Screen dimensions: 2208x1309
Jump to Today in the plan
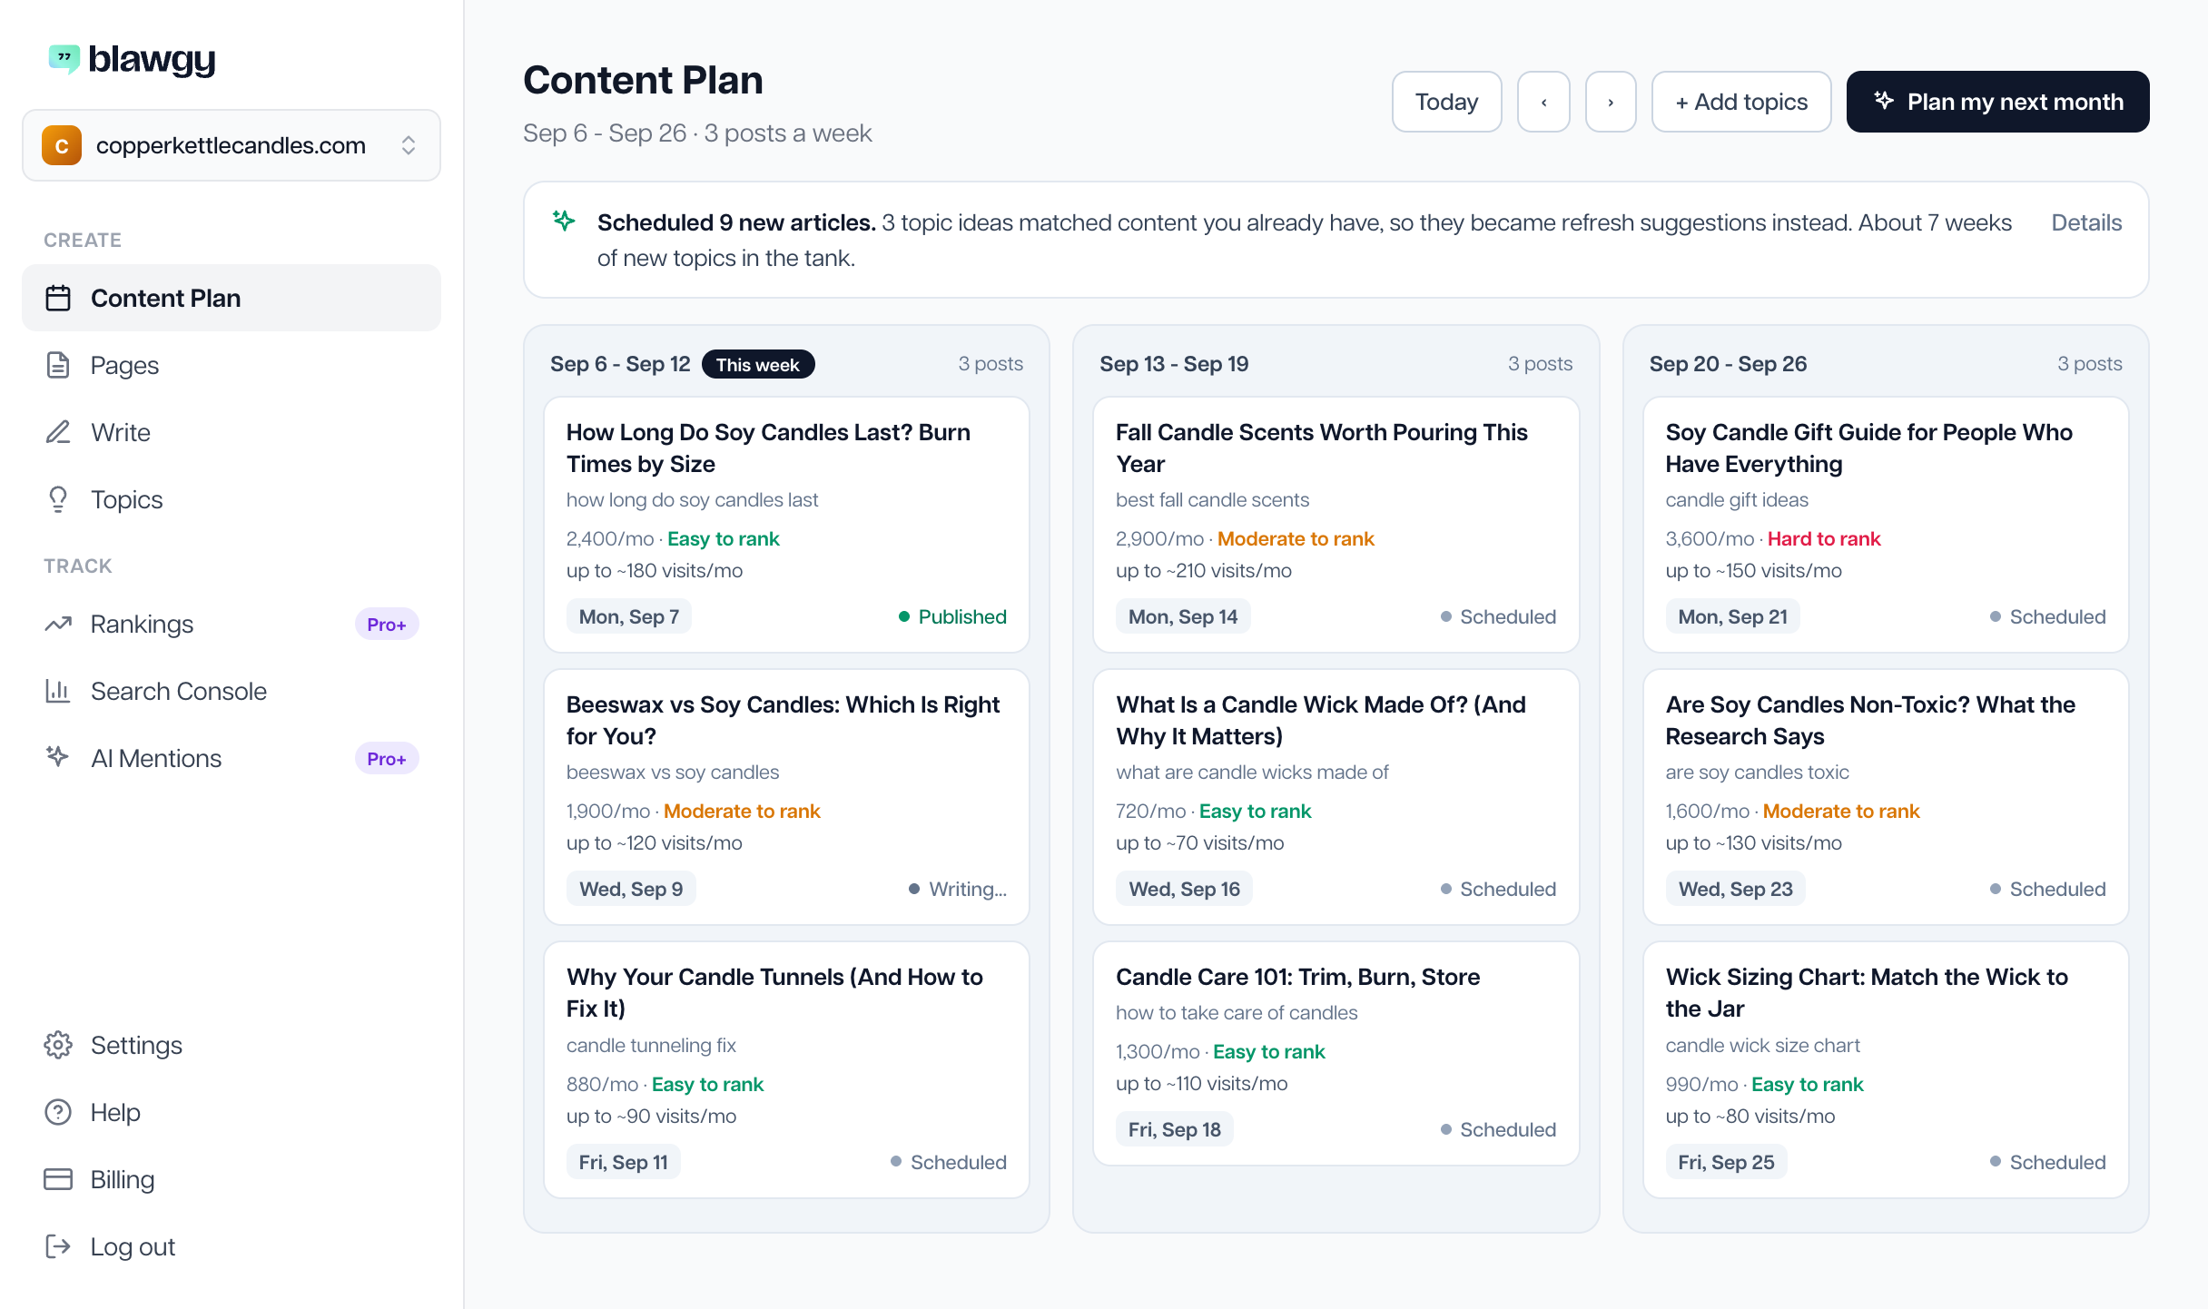tap(1446, 102)
